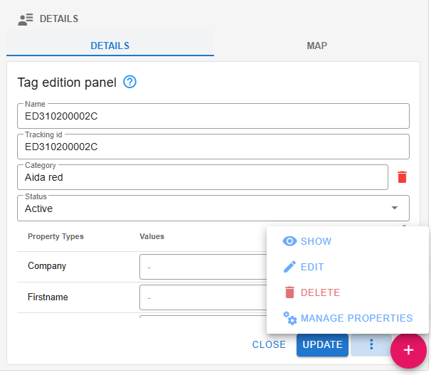Click the help question mark icon

tap(129, 82)
